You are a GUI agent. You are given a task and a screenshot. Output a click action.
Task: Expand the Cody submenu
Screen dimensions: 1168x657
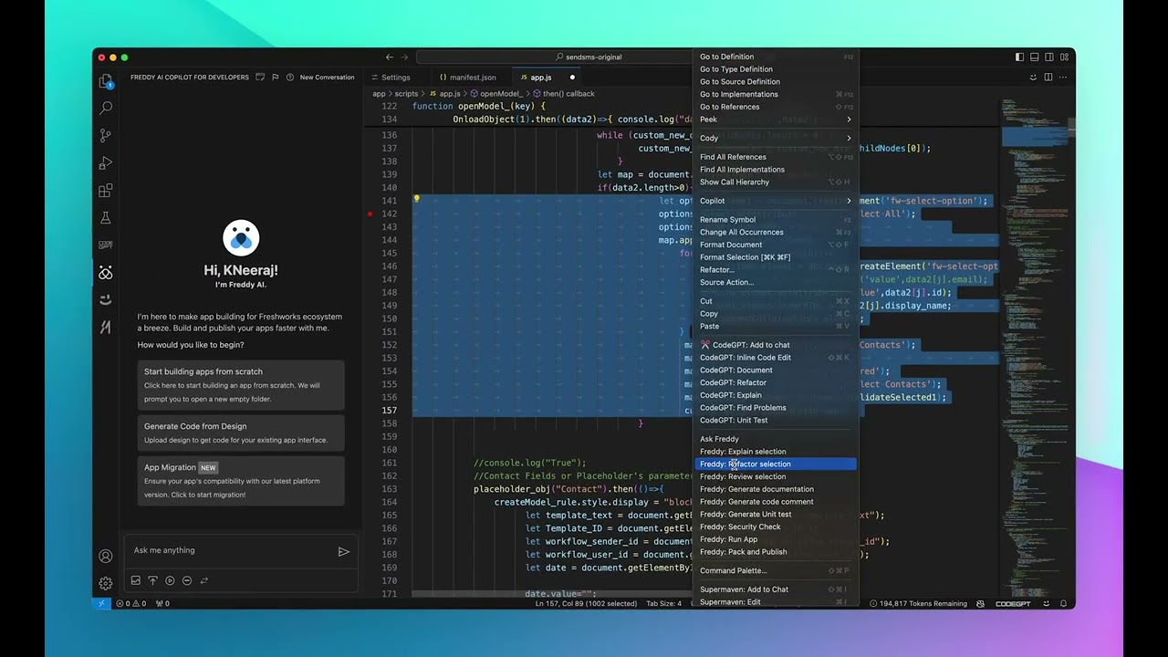tap(776, 138)
